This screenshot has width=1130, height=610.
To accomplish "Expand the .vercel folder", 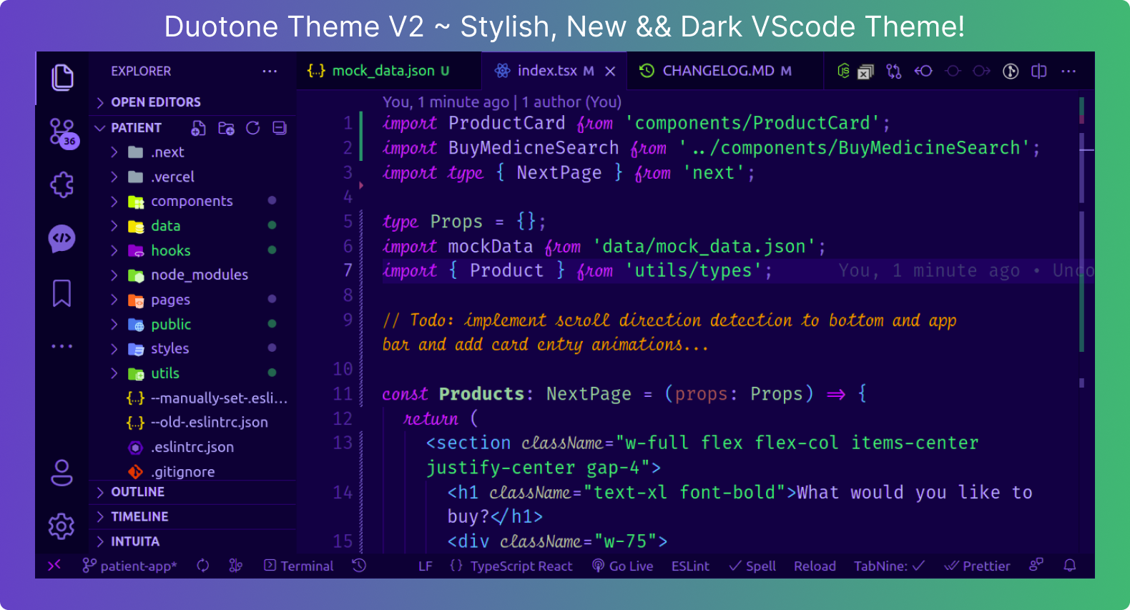I will click(193, 177).
